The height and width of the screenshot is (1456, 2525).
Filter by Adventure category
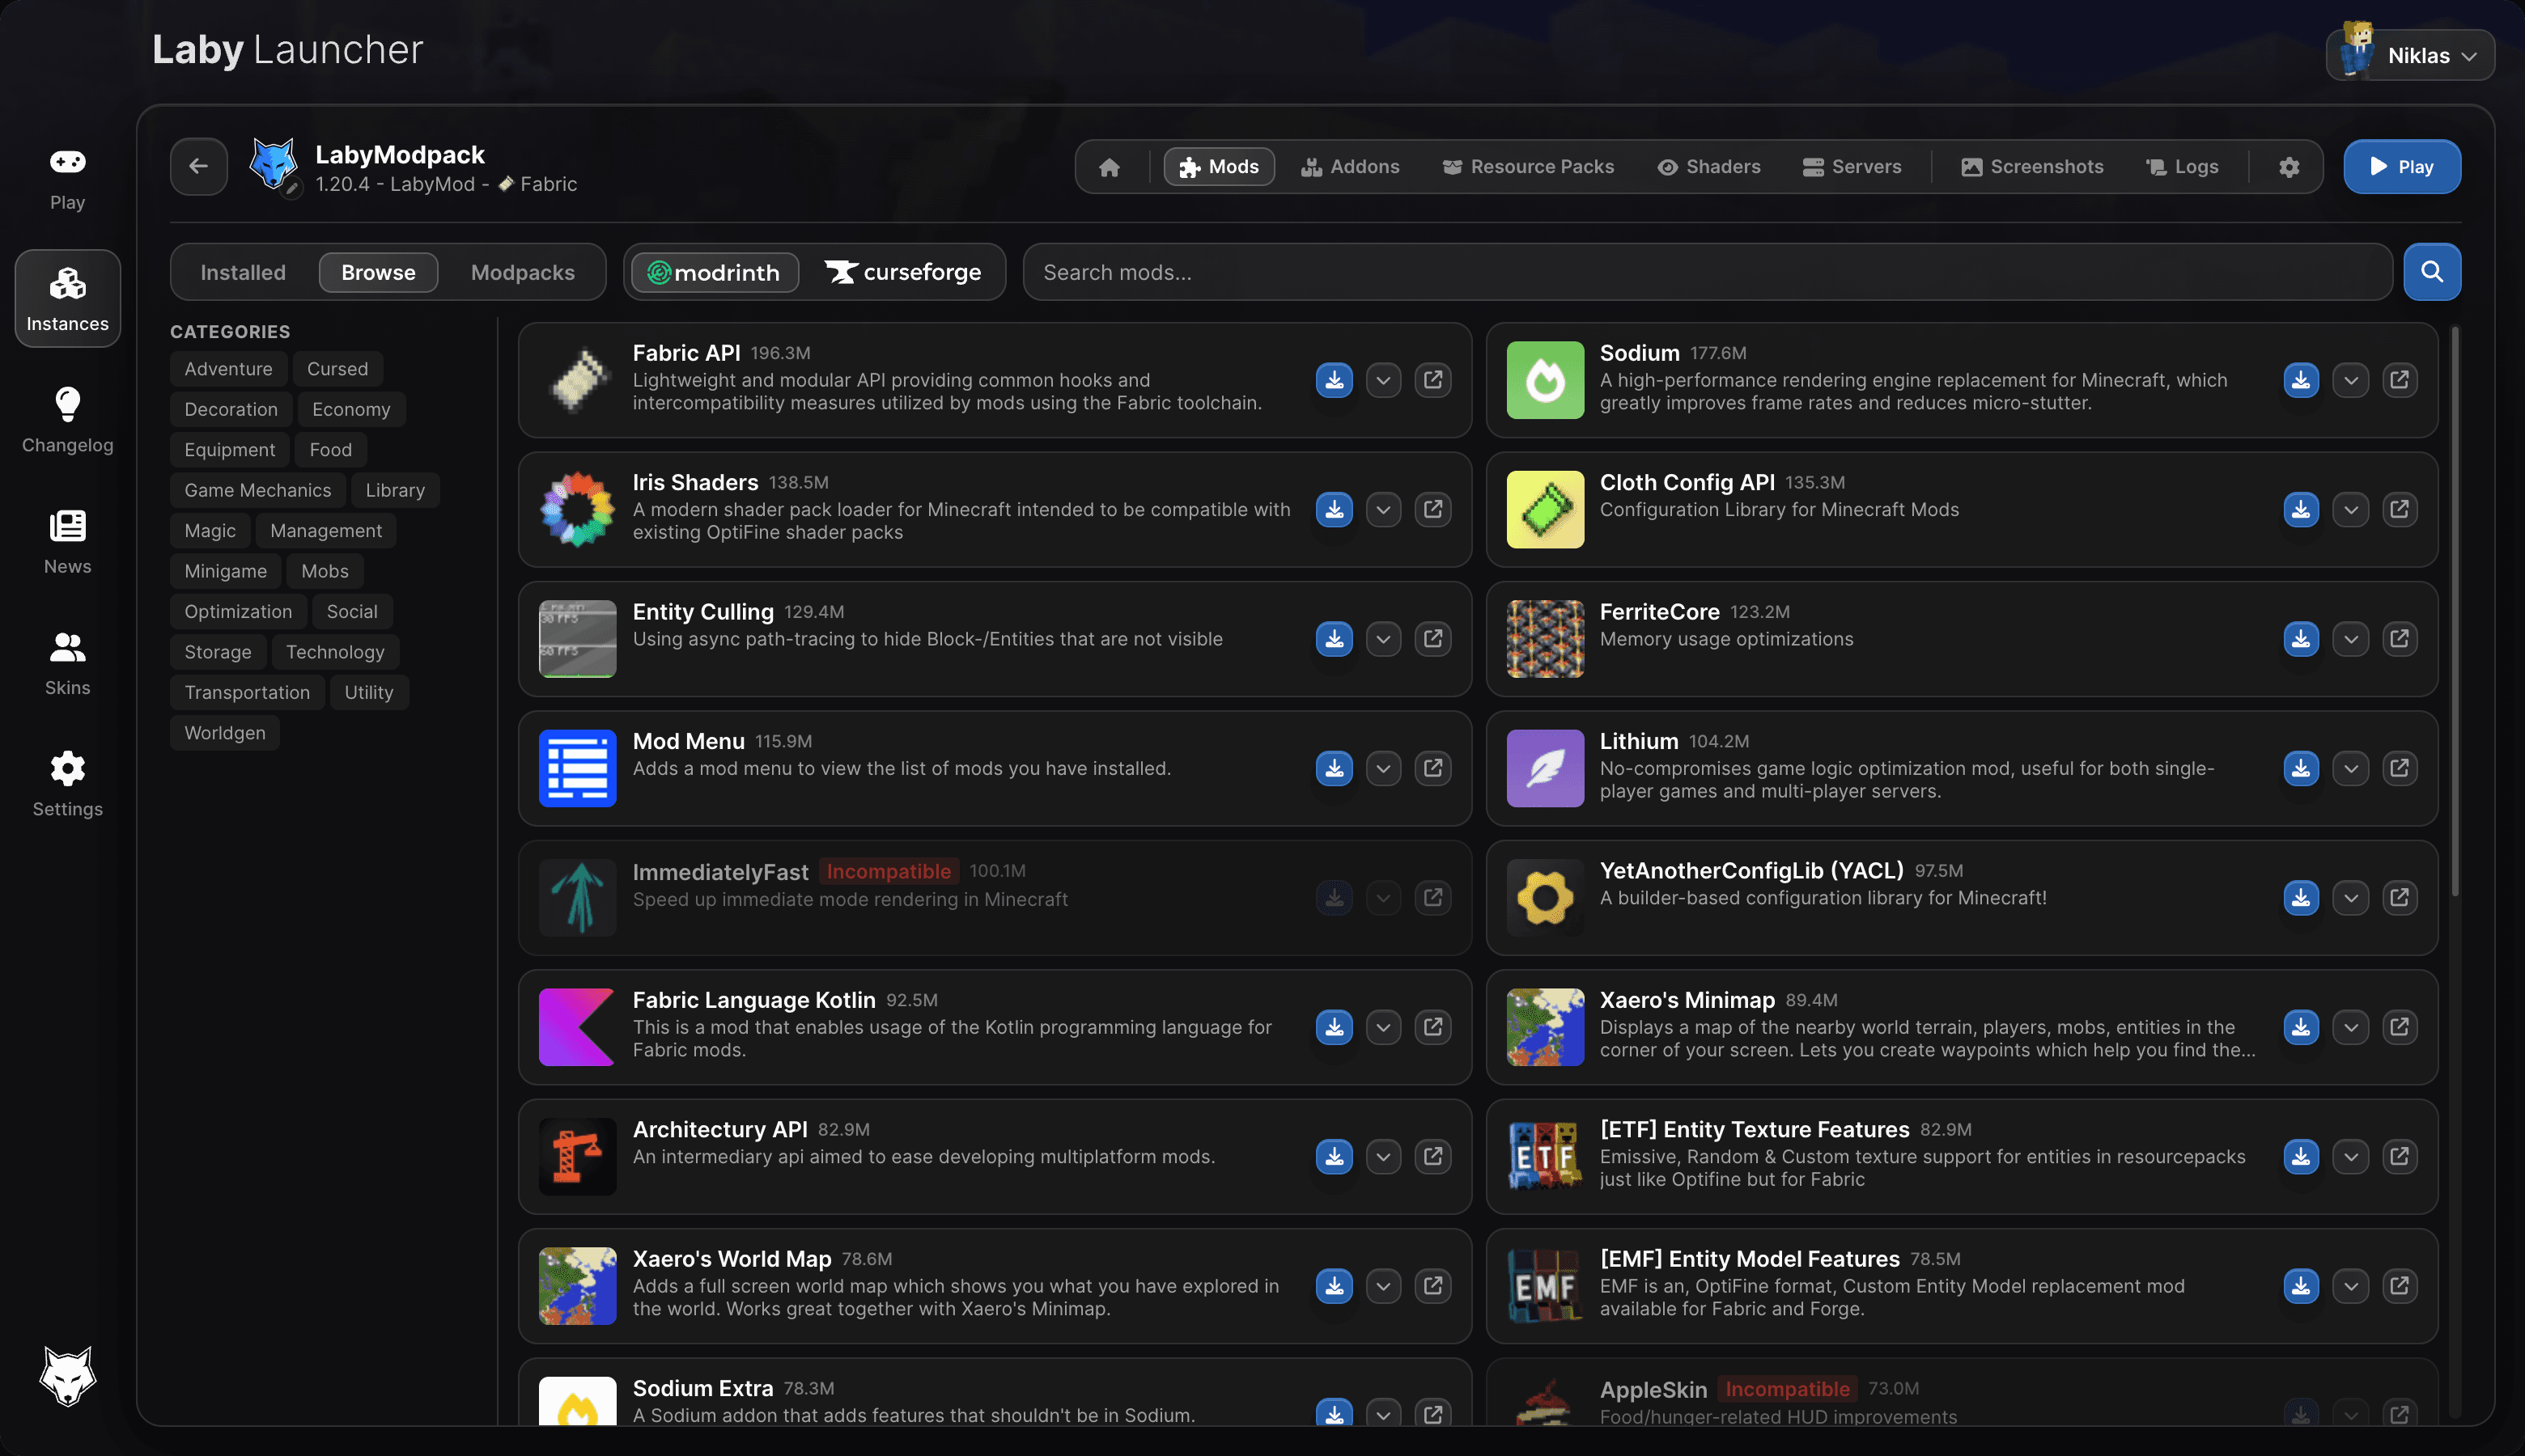tap(228, 369)
